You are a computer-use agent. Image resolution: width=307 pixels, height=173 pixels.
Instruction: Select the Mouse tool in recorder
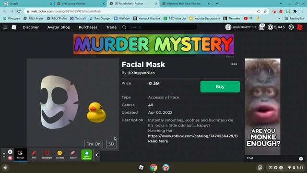point(21,155)
